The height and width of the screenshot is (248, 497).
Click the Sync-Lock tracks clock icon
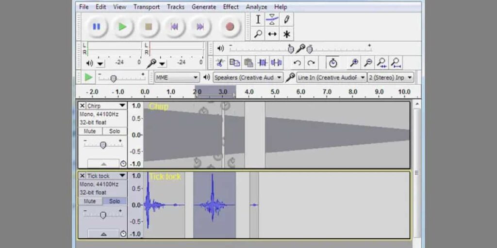pyautogui.click(x=332, y=62)
